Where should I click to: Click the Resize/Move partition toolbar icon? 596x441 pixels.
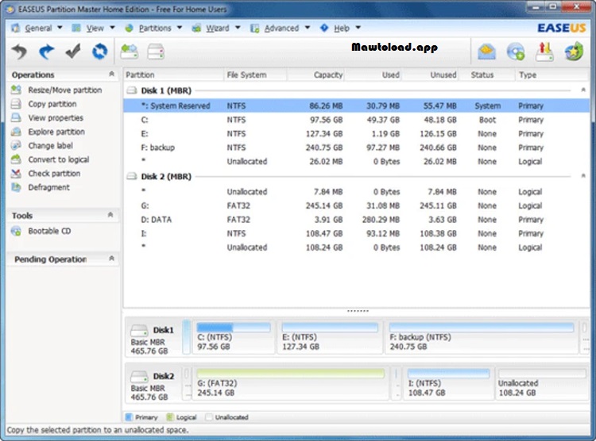[130, 52]
